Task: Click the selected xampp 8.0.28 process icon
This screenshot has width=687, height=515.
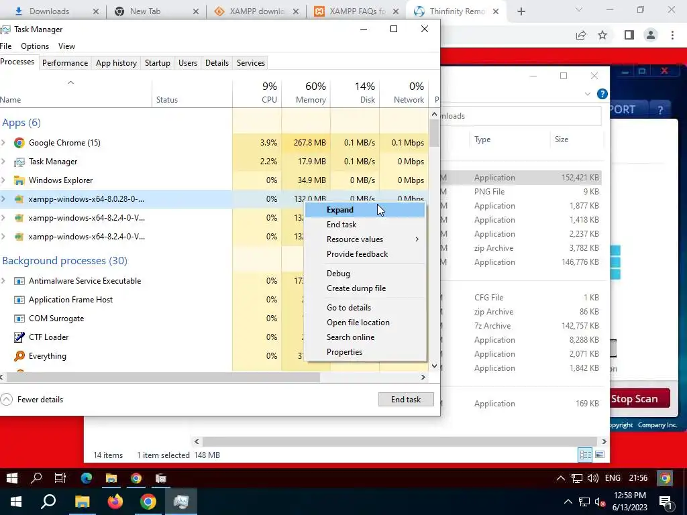Action: (x=19, y=199)
